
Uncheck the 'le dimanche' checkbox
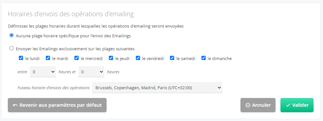203,58
